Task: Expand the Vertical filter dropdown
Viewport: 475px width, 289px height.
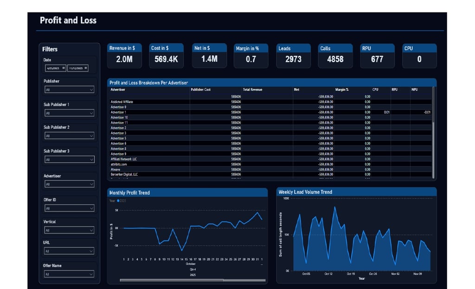Action: pos(70,230)
